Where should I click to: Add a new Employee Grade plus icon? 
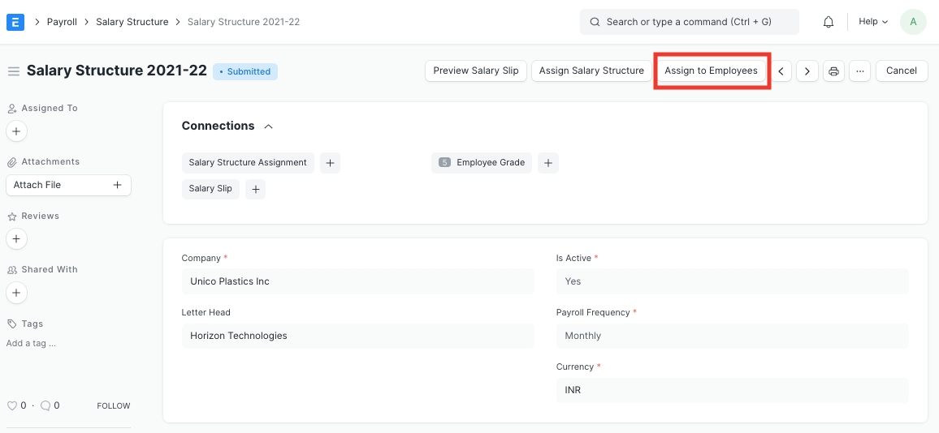point(548,163)
